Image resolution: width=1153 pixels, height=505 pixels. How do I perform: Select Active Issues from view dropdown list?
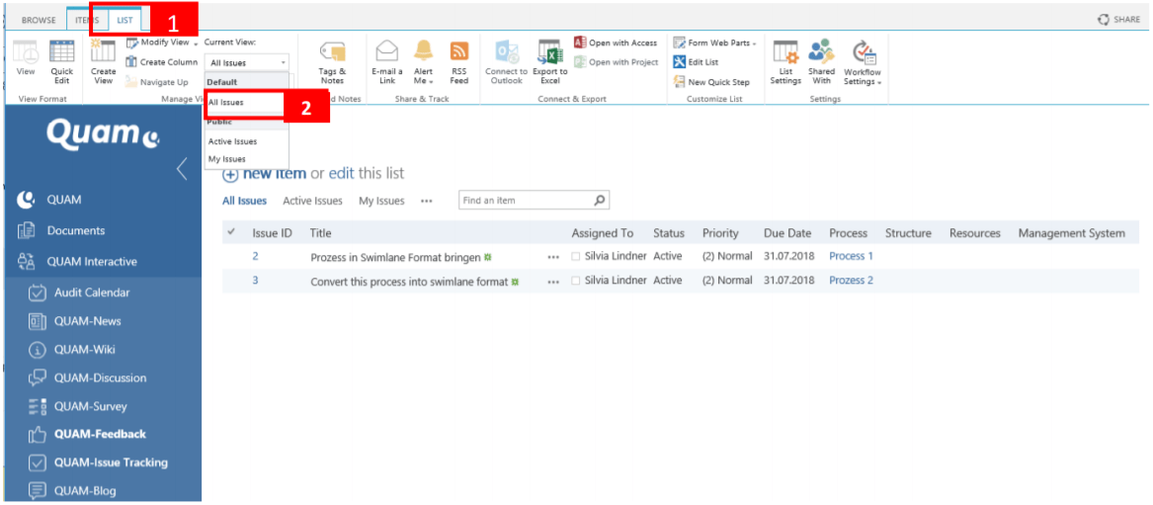(x=232, y=141)
